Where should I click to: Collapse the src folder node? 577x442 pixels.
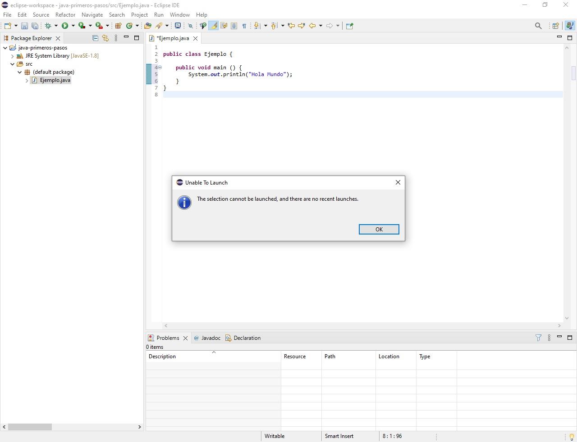(13, 64)
